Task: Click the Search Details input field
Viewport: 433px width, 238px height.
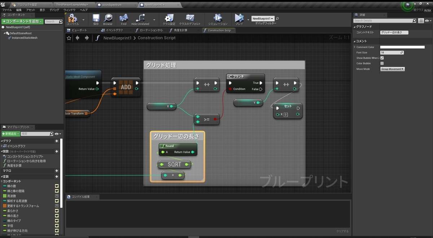Action: [x=385, y=21]
